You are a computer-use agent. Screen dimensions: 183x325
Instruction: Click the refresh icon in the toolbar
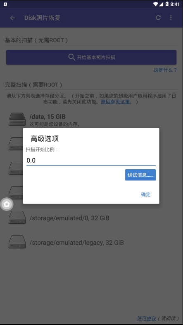click(158, 18)
